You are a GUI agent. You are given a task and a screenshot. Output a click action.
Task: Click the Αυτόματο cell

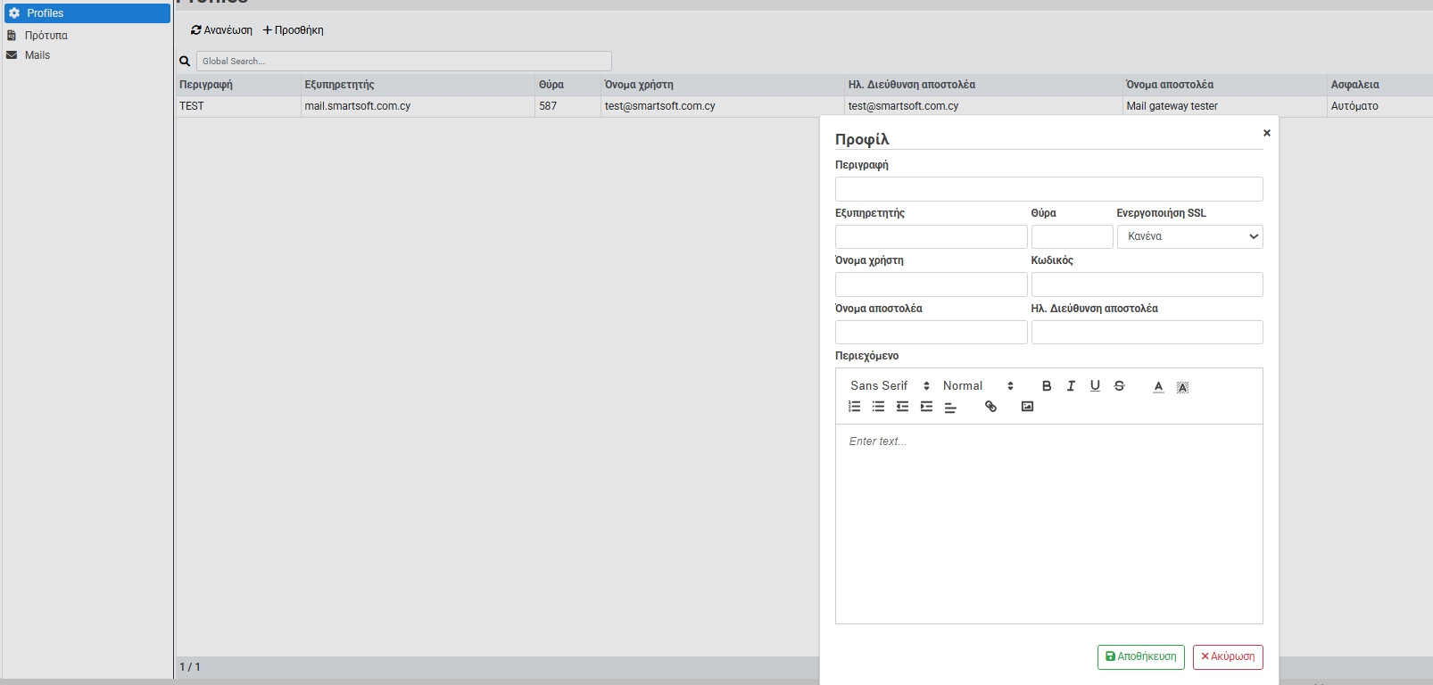(x=1380, y=106)
